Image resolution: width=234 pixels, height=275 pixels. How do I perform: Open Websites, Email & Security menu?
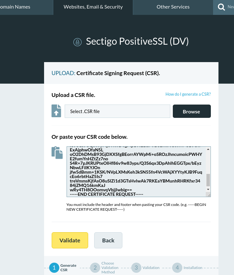pyautogui.click(x=93, y=7)
